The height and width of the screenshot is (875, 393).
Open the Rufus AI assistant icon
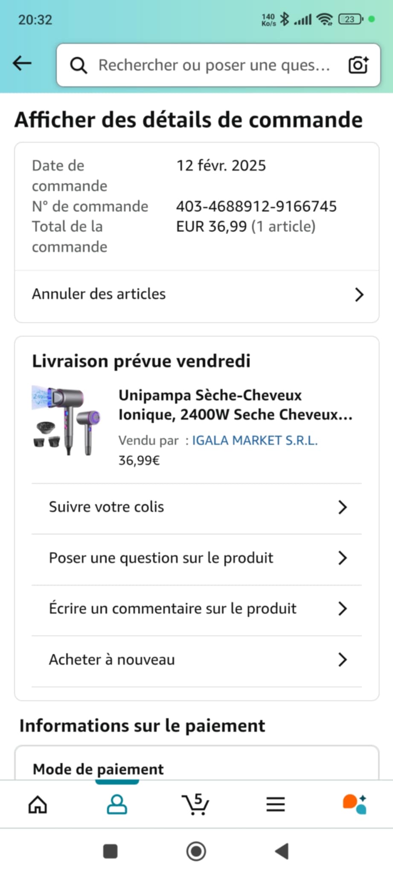tap(354, 805)
